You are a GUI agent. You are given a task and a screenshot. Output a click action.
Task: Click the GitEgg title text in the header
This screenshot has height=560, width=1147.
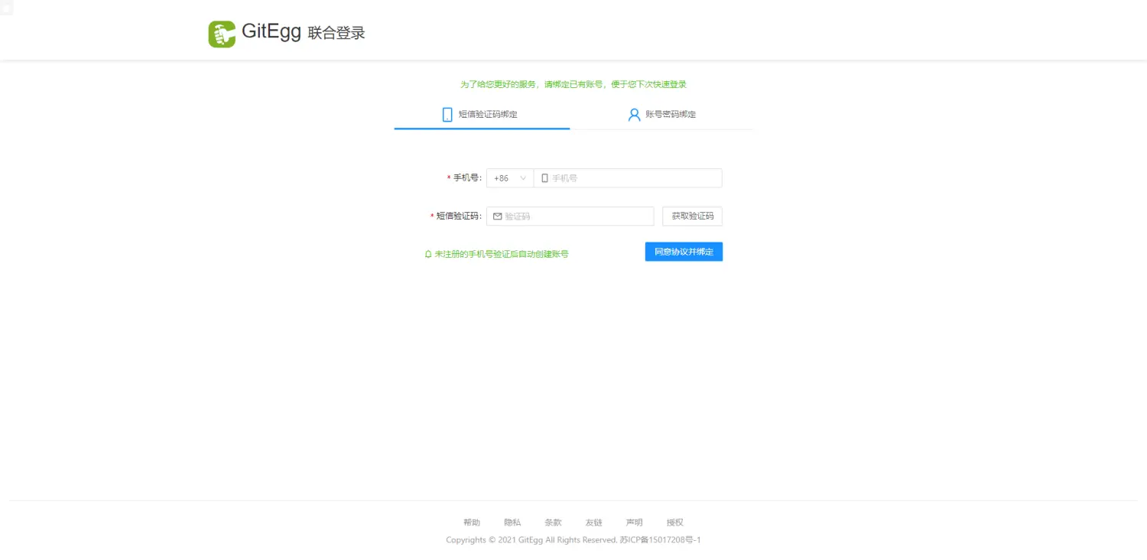point(271,32)
